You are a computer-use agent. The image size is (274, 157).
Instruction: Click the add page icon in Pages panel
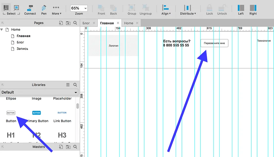[x=61, y=23]
